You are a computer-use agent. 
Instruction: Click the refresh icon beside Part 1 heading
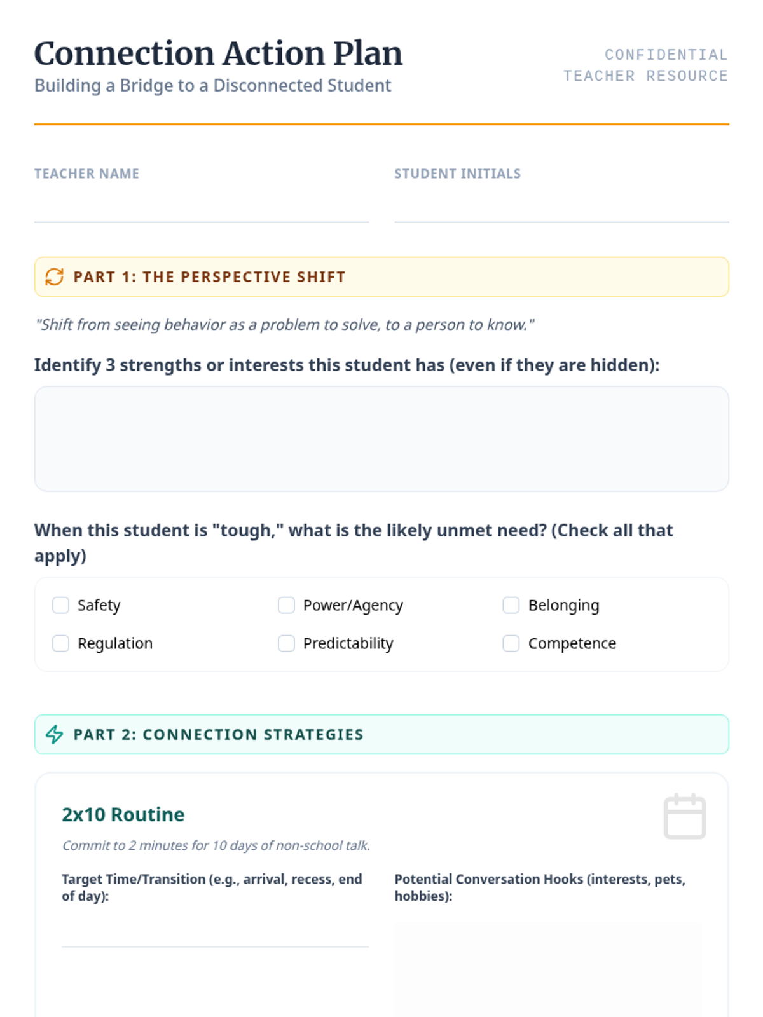[54, 277]
